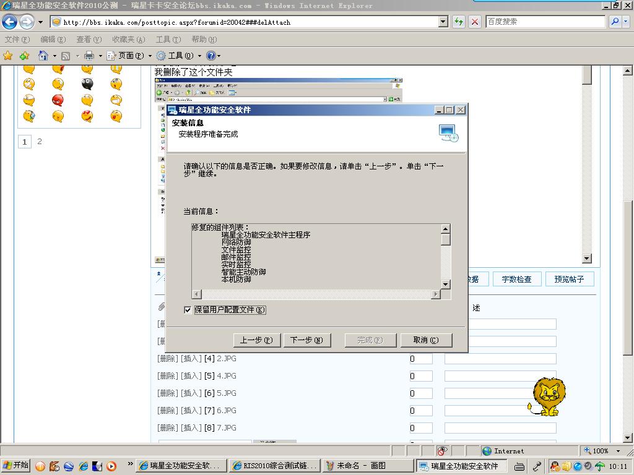Click the lion mascot on the page
This screenshot has width=634, height=475.
[547, 397]
